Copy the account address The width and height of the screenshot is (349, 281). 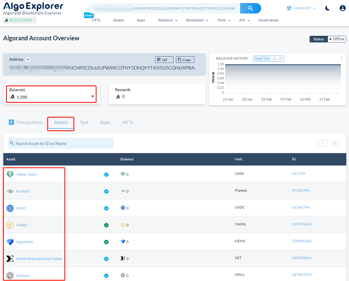[185, 60]
